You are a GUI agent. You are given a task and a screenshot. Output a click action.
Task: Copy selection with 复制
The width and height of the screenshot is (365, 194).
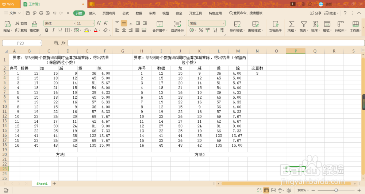[21, 30]
